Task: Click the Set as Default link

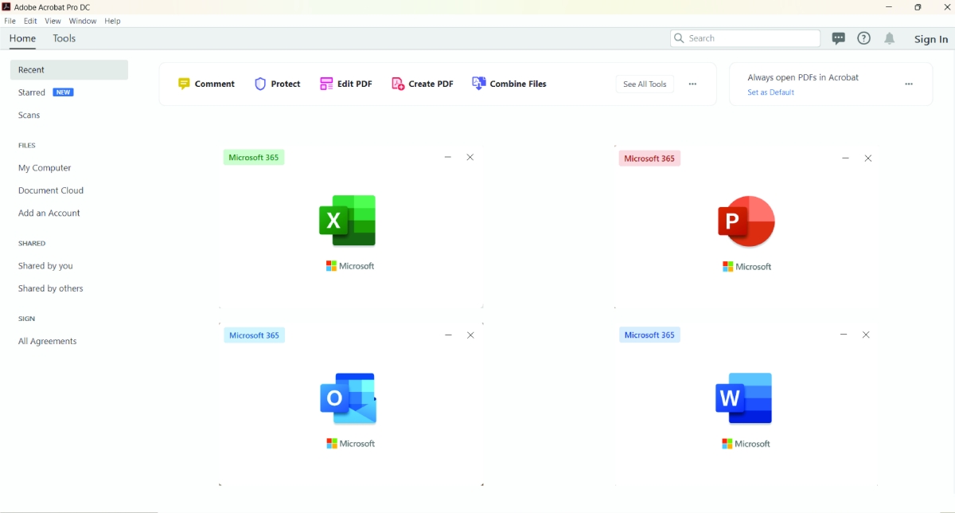Action: pos(770,92)
